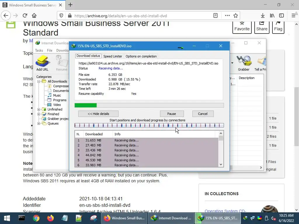The height and width of the screenshot is (224, 299).
Task: Open page actions three-dot menu
Action: pyautogui.click(x=227, y=16)
